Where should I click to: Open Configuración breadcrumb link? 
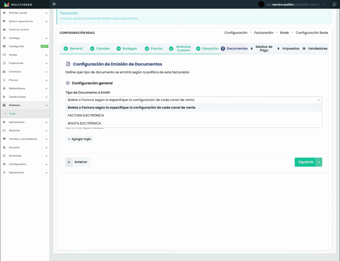point(236,32)
